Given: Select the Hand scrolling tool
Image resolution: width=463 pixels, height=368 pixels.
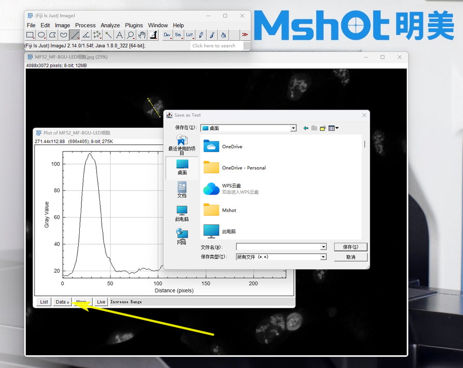Looking at the screenshot, I should click(142, 35).
